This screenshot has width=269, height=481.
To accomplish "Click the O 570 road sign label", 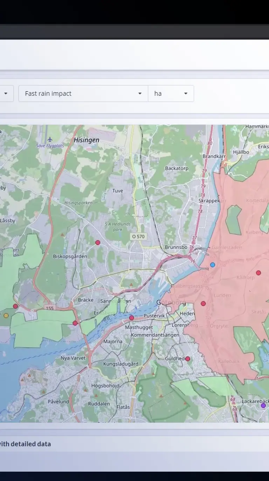I will click(x=138, y=237).
